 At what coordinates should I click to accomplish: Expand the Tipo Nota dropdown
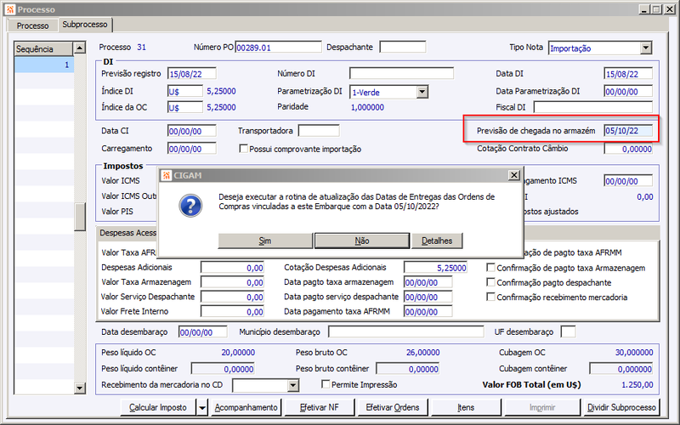pyautogui.click(x=646, y=48)
